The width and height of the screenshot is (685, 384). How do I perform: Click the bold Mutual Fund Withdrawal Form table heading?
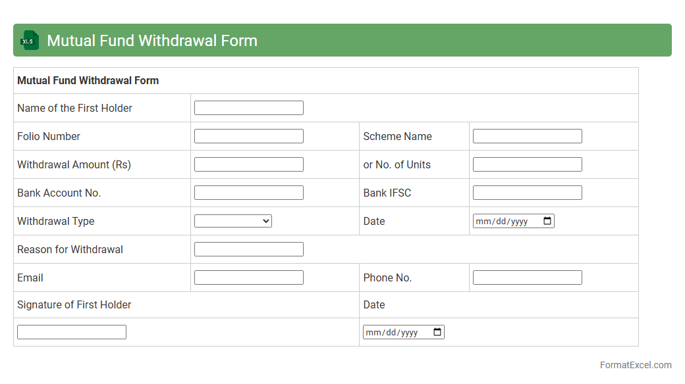click(88, 81)
